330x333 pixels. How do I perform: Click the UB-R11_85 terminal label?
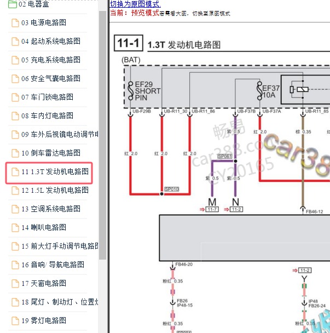[317, 111]
